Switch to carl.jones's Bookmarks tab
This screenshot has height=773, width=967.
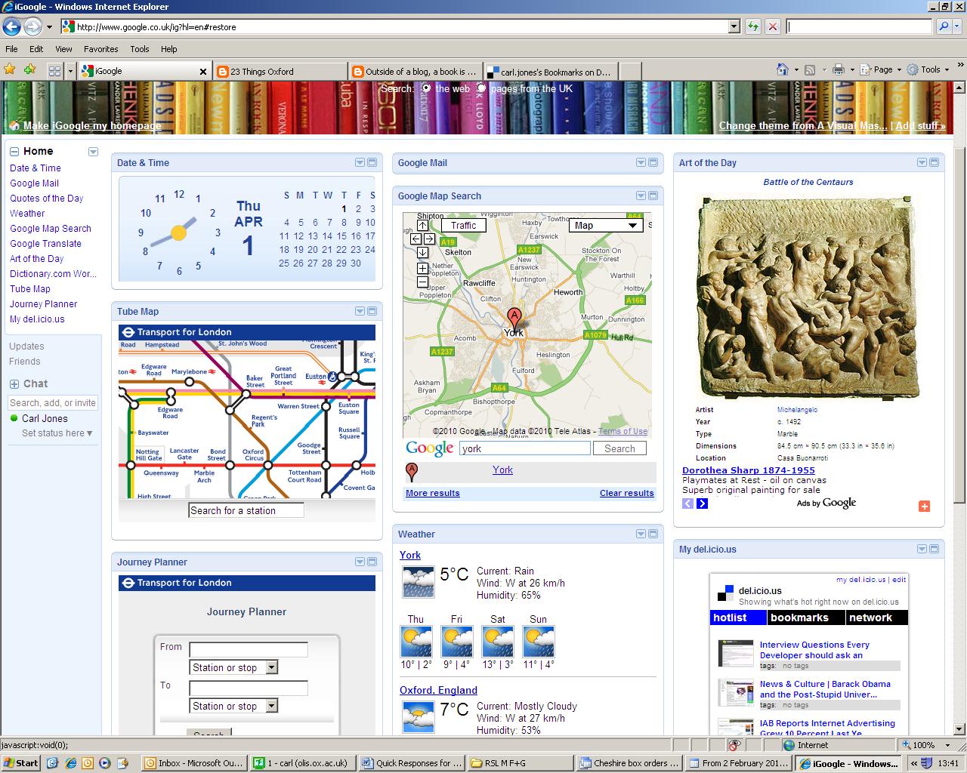551,72
